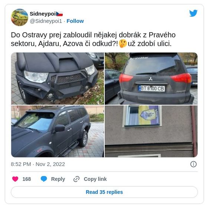The width and height of the screenshot is (208, 208).
Task: Click the thinking face emoji in tweet
Action: coord(123,43)
